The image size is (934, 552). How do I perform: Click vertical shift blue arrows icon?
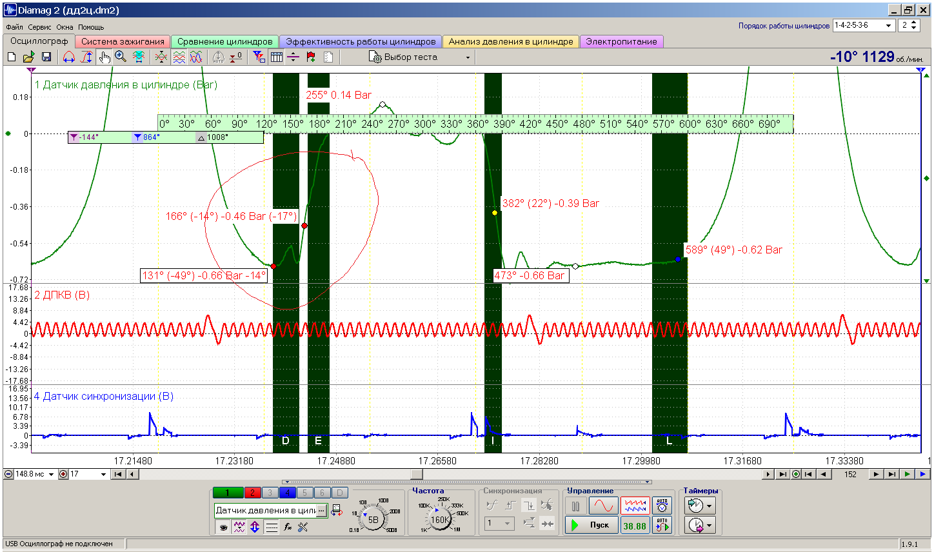(255, 527)
